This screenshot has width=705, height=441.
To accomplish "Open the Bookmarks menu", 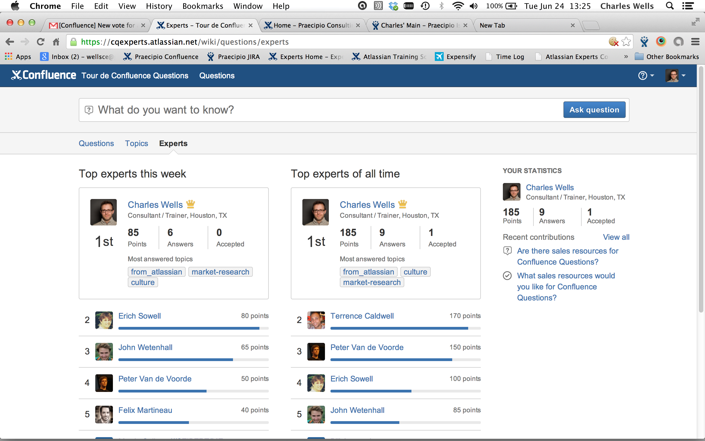I will (203, 6).
